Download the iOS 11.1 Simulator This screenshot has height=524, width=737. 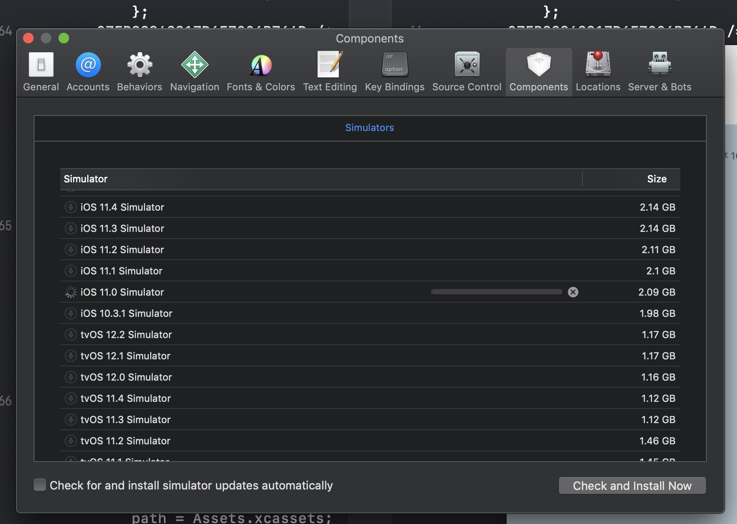point(70,271)
